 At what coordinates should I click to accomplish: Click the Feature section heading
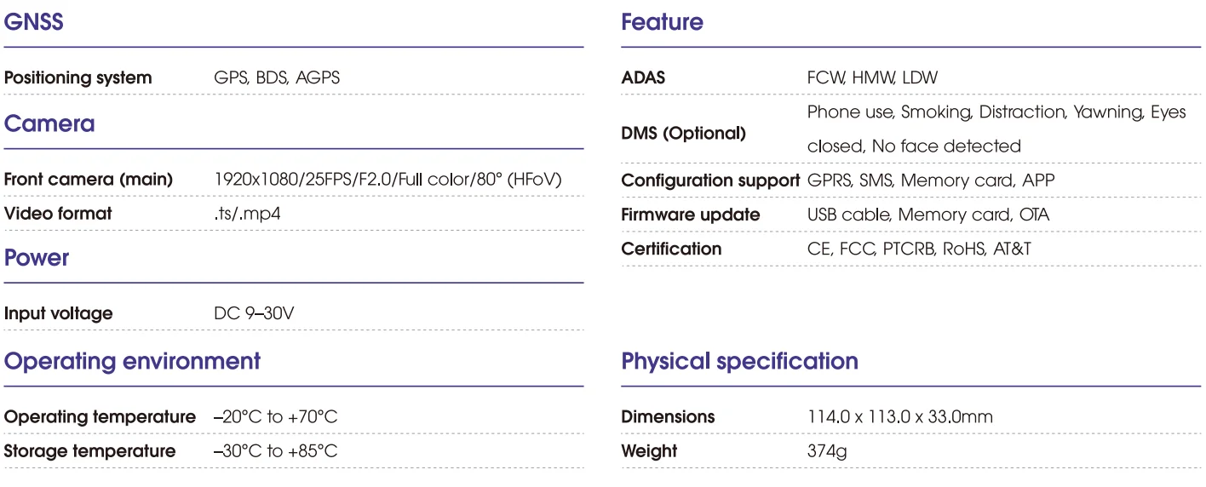[663, 22]
